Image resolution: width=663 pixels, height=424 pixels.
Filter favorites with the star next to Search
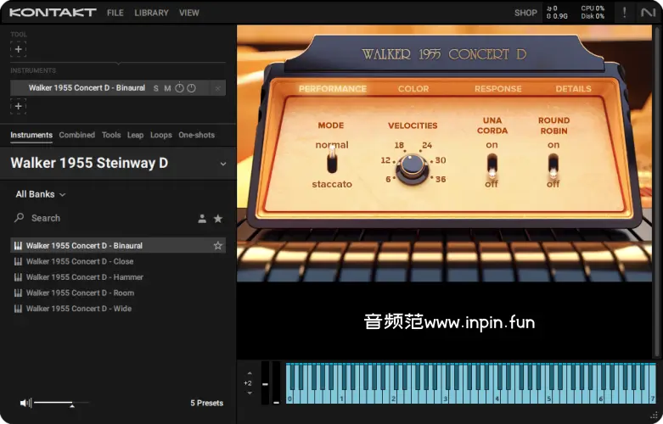click(218, 219)
